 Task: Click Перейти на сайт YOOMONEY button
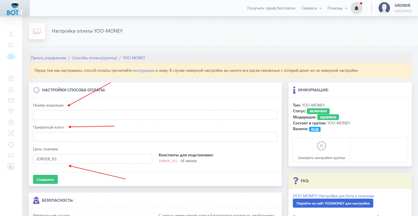333,203
